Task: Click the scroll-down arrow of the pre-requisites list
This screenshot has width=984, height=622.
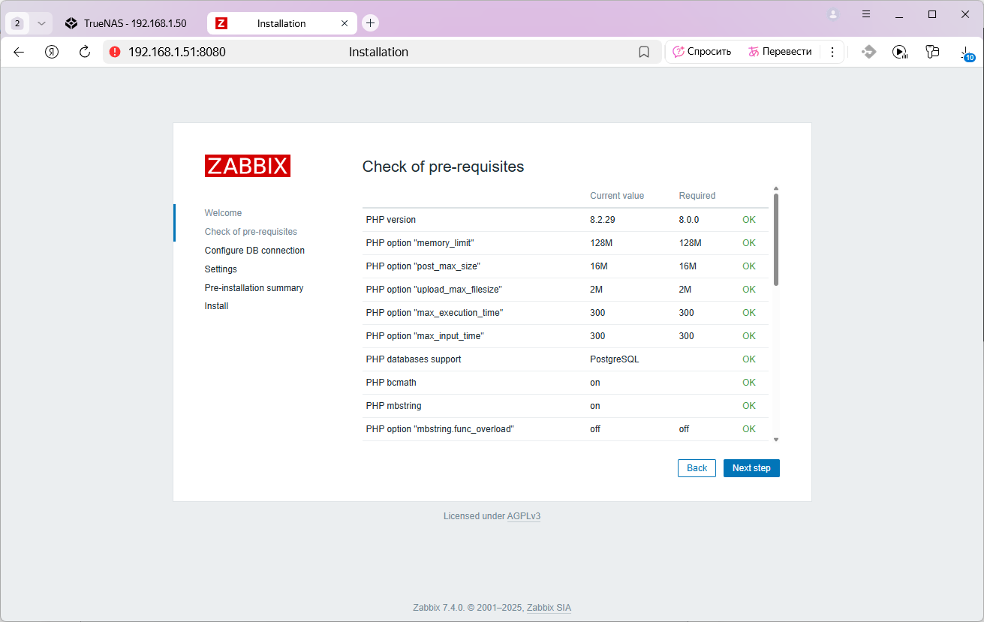Action: [x=776, y=440]
